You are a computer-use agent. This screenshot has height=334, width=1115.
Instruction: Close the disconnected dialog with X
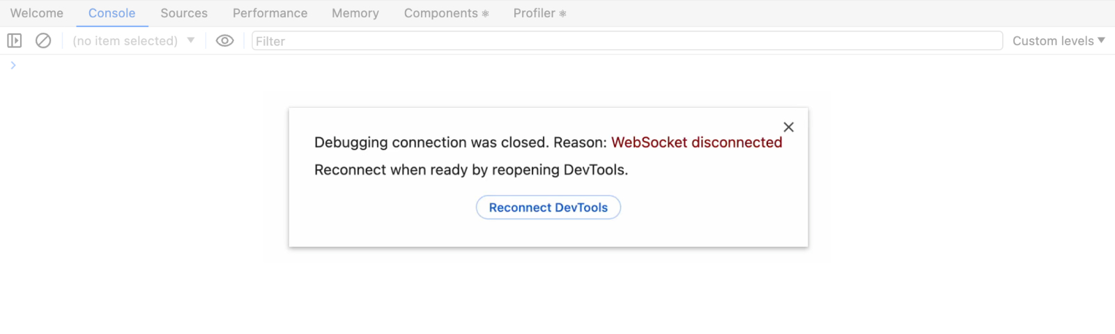(788, 127)
